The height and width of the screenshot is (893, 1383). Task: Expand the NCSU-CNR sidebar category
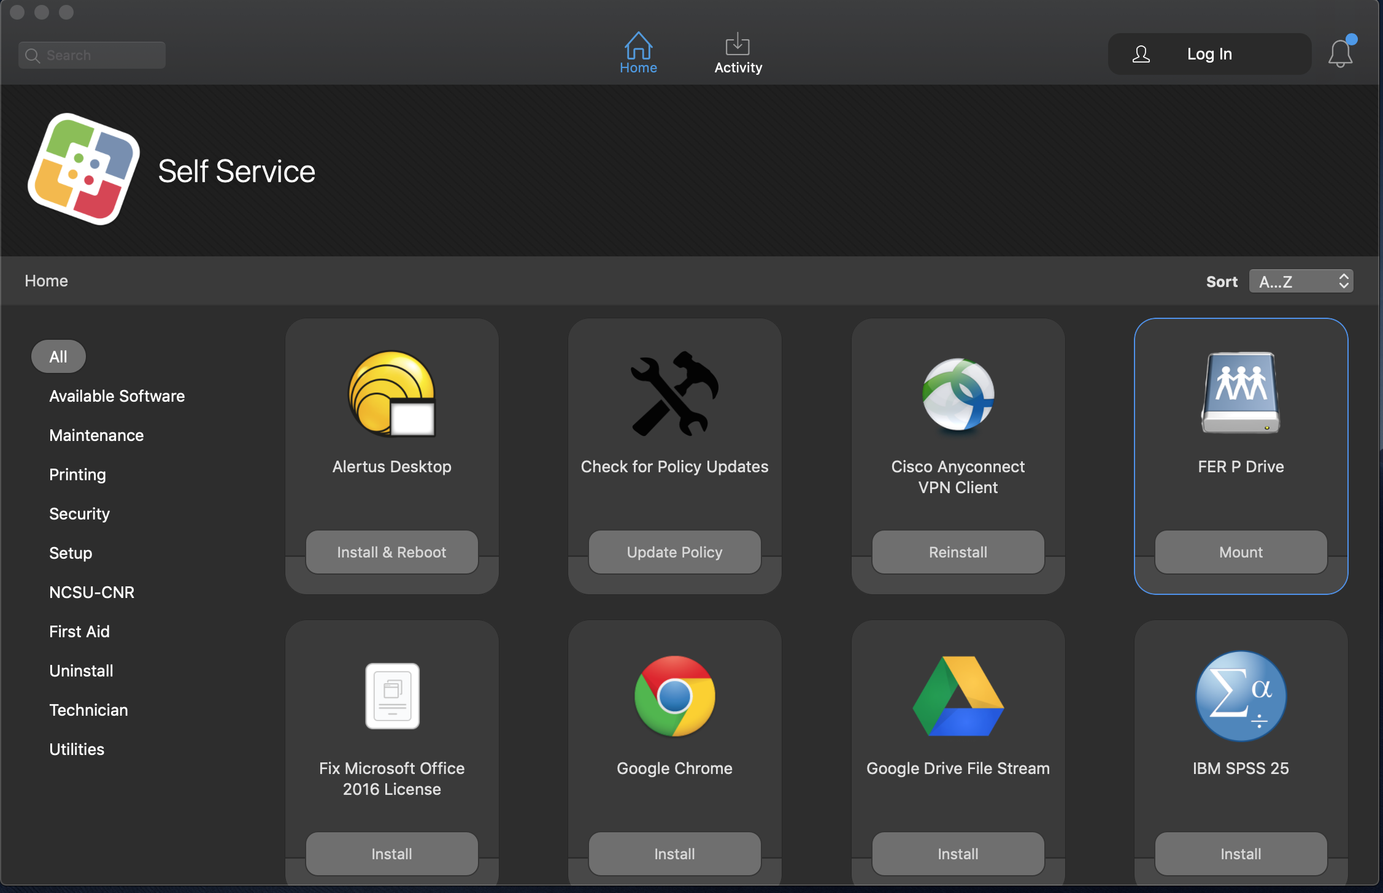[93, 592]
